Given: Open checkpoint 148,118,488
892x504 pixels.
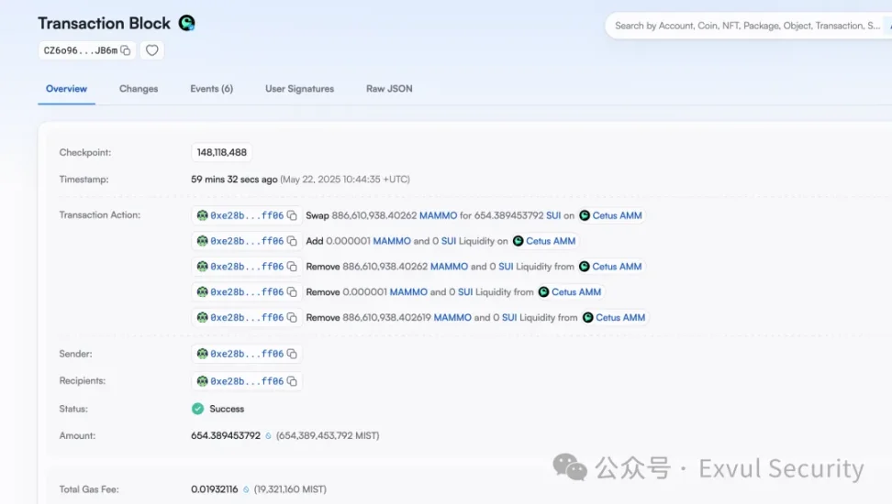Looking at the screenshot, I should click(222, 152).
